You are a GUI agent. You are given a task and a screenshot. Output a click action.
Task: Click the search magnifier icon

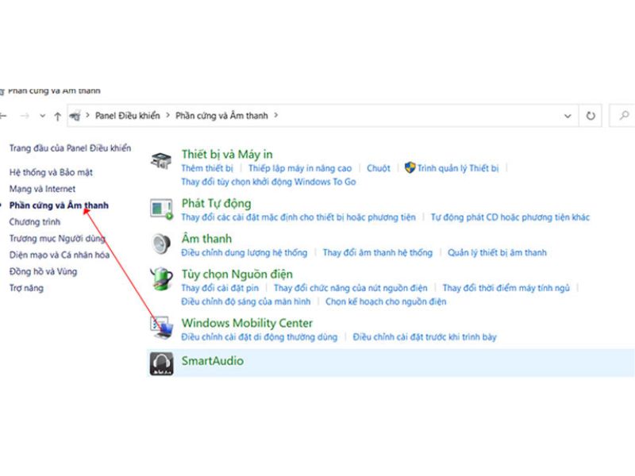(624, 116)
